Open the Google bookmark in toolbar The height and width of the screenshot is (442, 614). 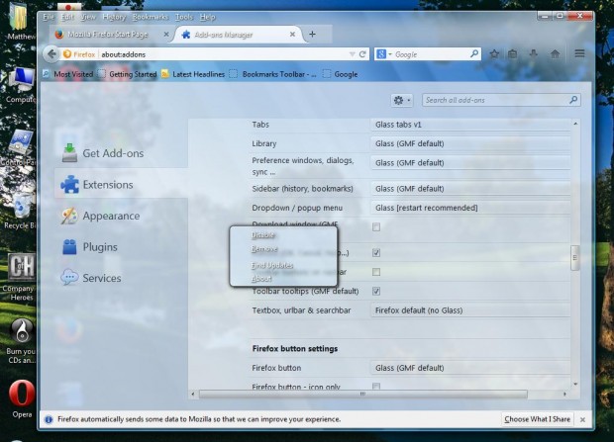pos(341,74)
